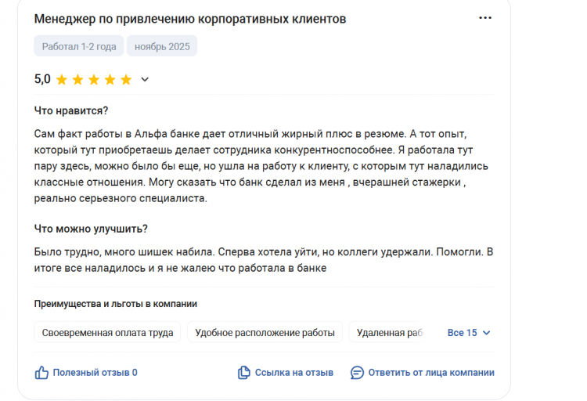Click 'Ответить от лица компании'
This screenshot has height=401, width=587.
tap(430, 373)
